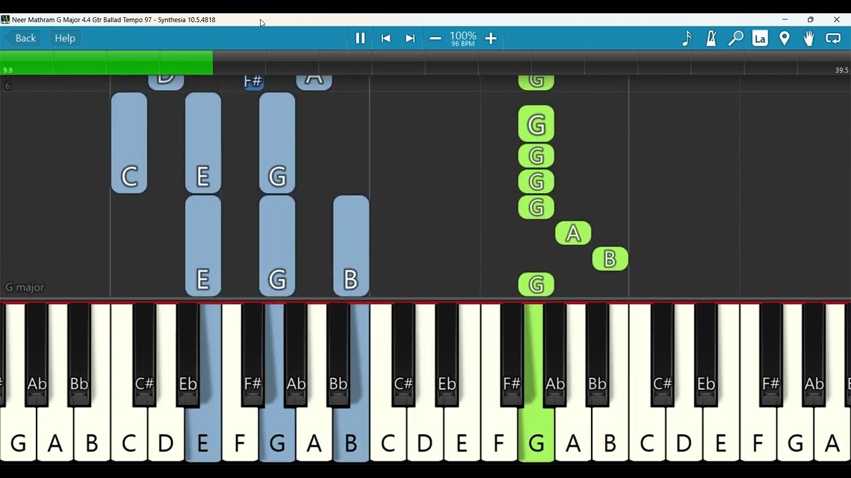Toggle the loop icon

coord(833,39)
